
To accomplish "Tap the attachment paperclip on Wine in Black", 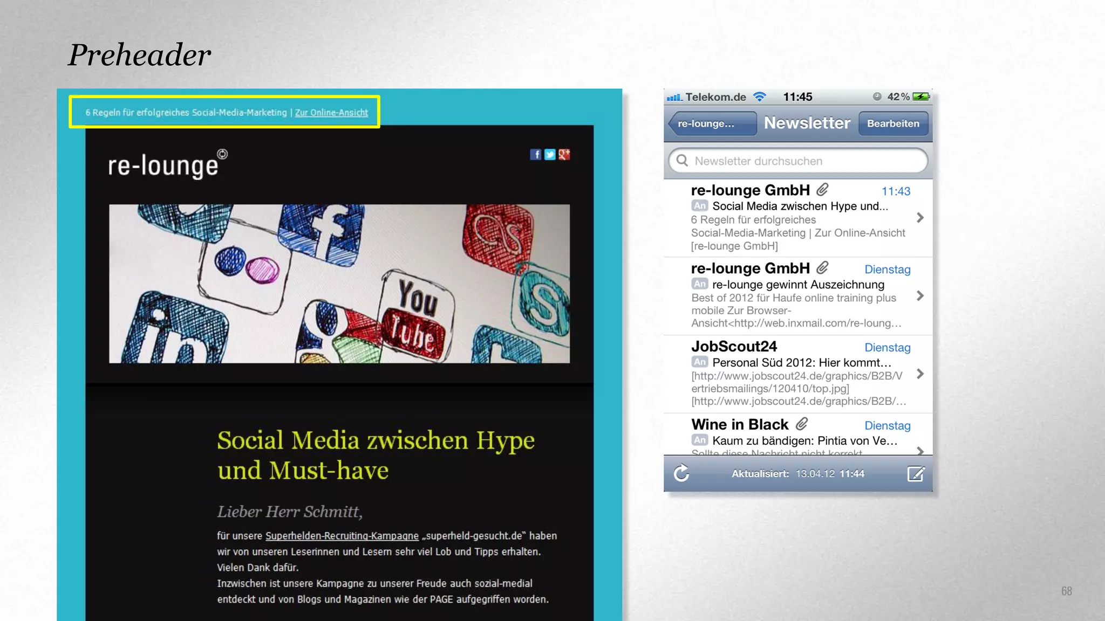I will [x=802, y=424].
